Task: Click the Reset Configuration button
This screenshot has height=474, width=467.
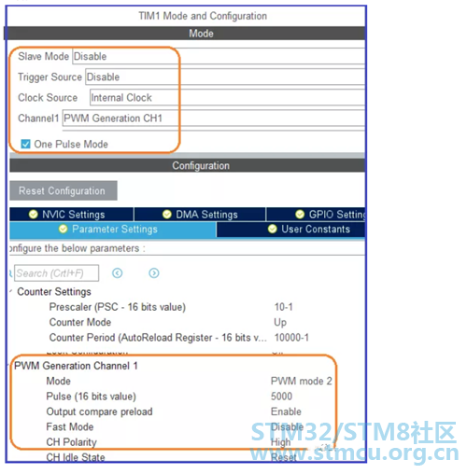Action: [64, 190]
